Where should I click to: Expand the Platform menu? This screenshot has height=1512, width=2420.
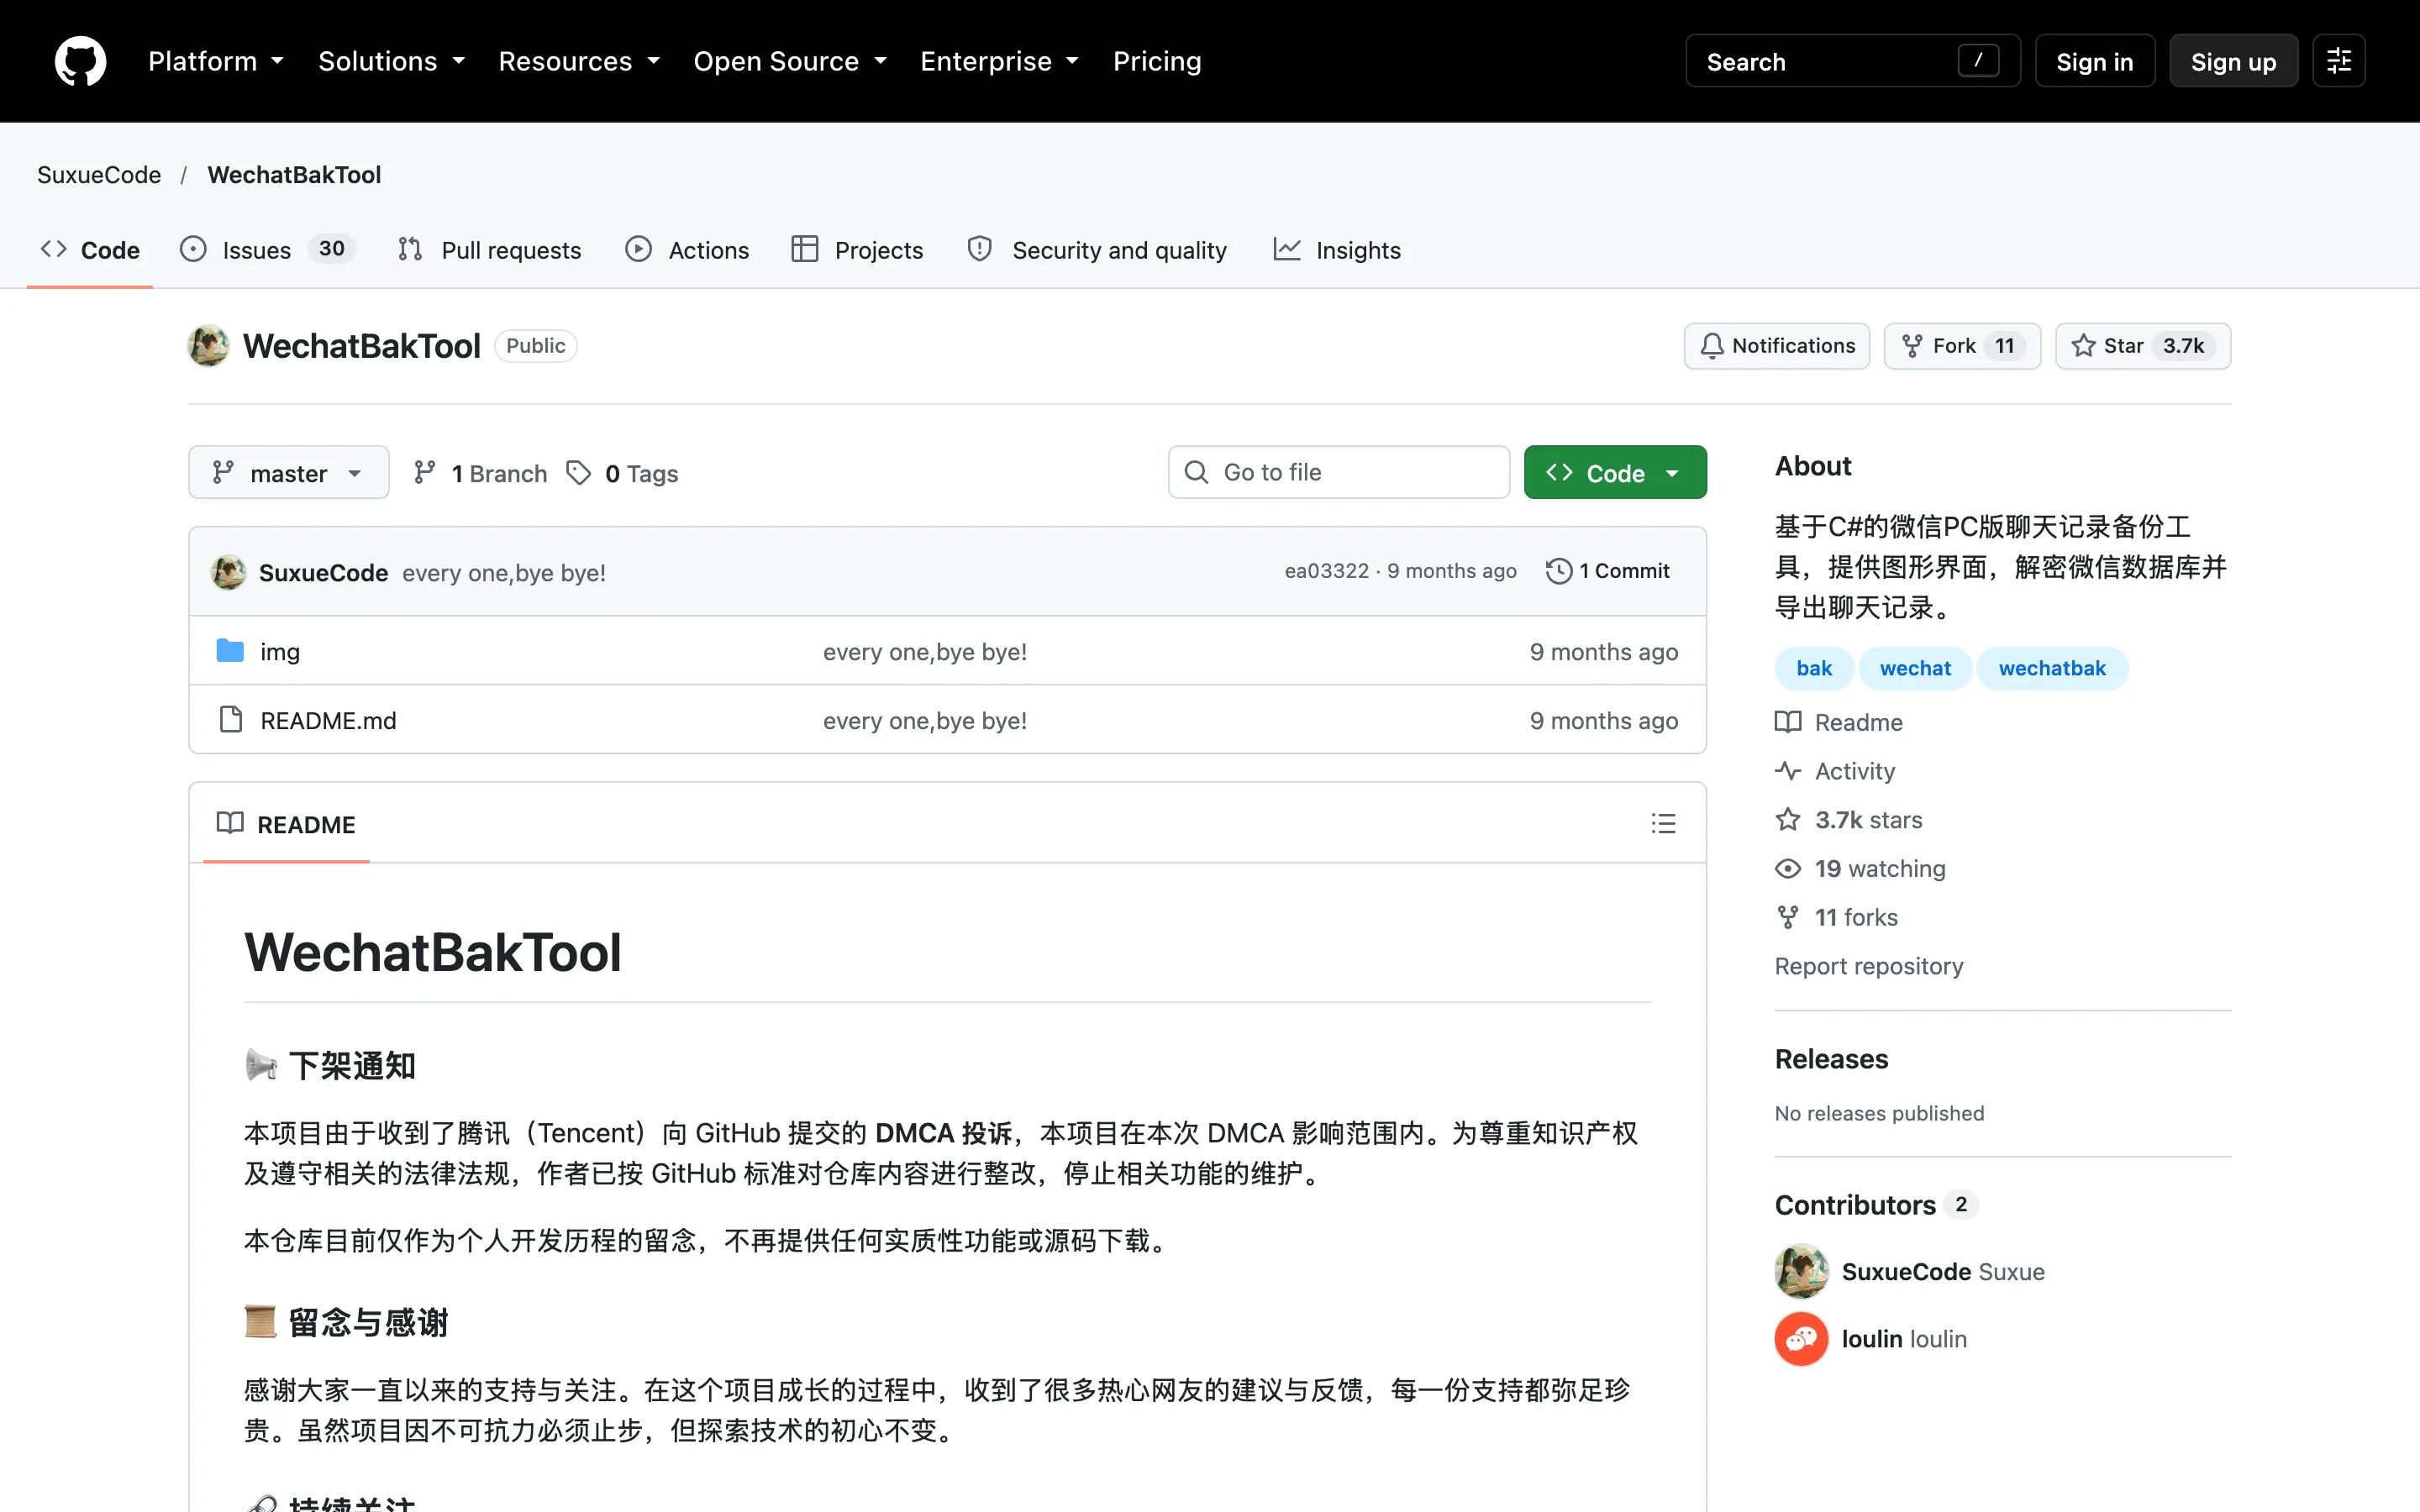(216, 61)
